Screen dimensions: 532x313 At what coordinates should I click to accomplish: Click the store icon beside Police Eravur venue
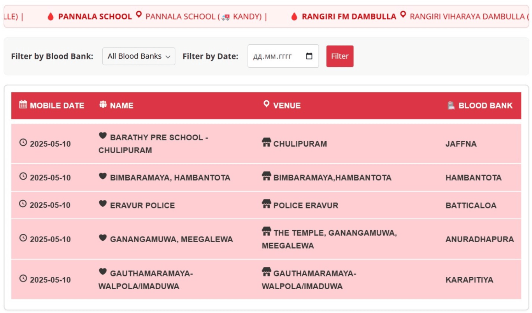[x=267, y=204]
